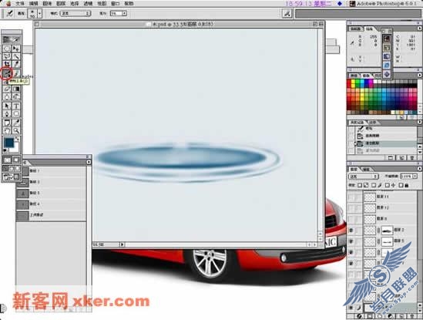Expand the layer opacity slider arrow
This screenshot has height=320, width=423.
coord(415,177)
